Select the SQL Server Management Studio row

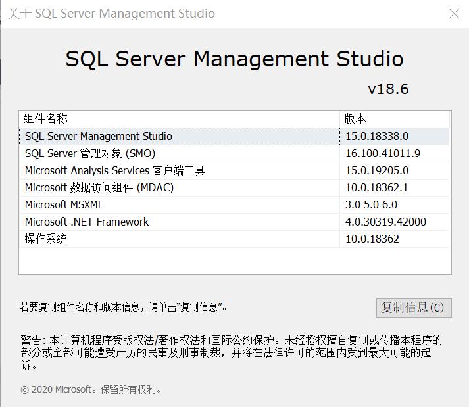coord(234,136)
